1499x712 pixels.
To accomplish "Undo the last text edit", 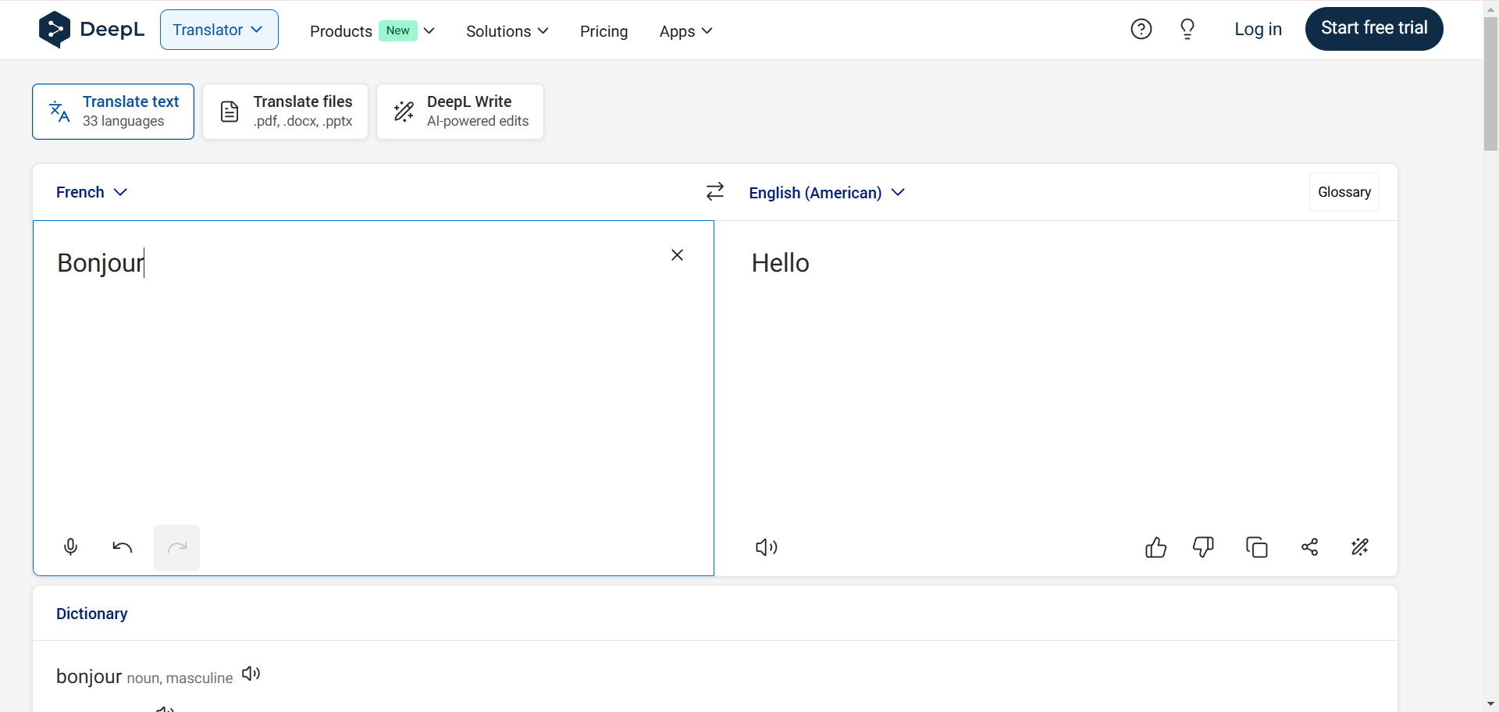I will pos(123,547).
